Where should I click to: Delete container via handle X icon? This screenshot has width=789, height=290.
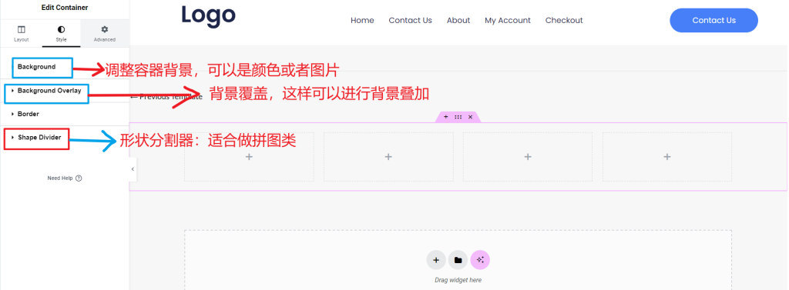(x=471, y=117)
